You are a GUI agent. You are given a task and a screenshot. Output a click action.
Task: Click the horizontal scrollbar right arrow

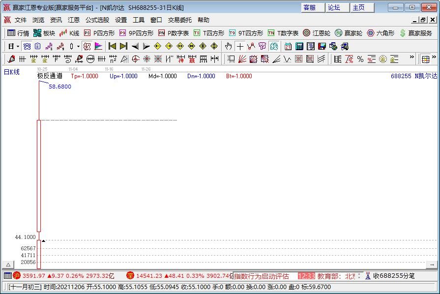432,265
